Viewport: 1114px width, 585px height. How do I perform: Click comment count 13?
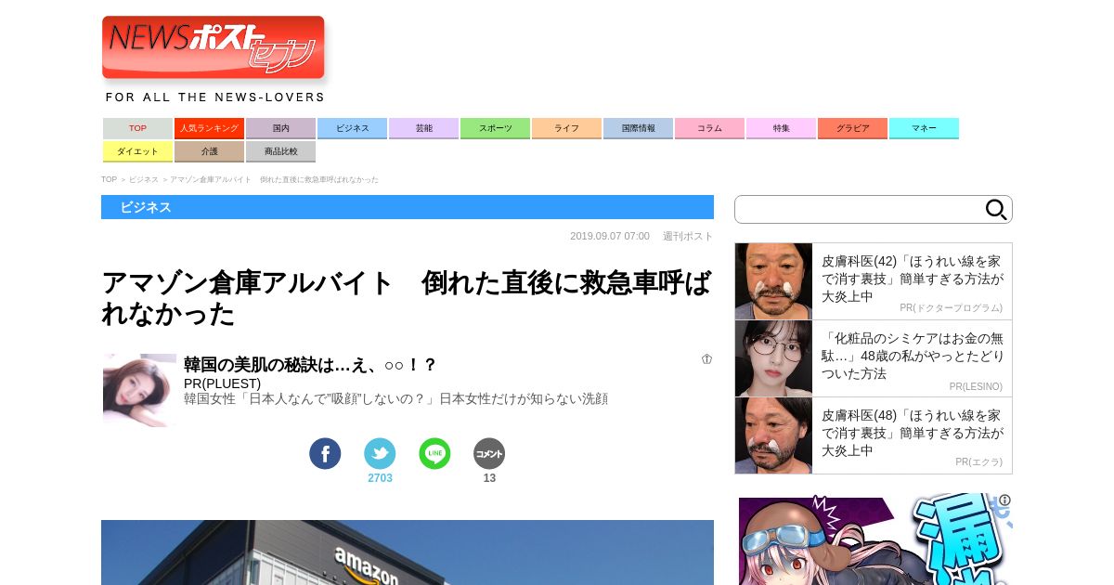489,478
